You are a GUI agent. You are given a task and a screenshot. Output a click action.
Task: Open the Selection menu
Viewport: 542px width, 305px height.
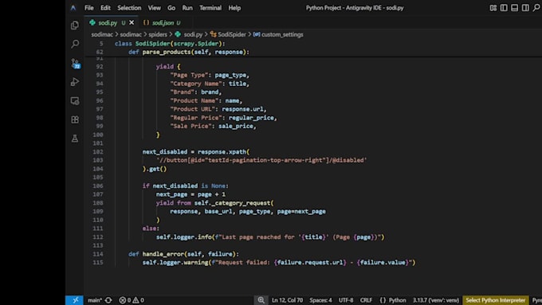coord(129,8)
